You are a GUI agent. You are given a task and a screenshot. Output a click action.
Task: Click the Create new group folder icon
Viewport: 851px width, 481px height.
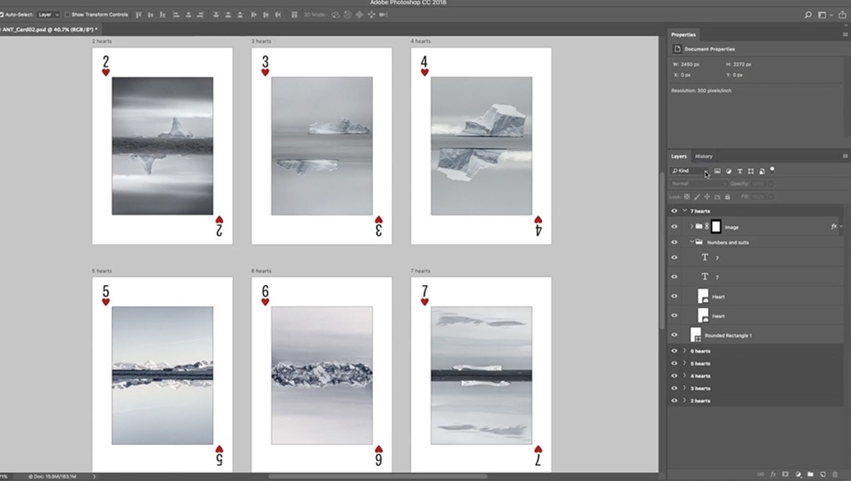(810, 474)
